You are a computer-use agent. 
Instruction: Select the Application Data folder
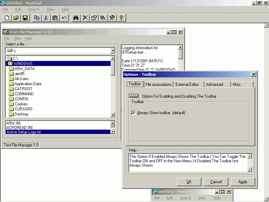coord(28,84)
